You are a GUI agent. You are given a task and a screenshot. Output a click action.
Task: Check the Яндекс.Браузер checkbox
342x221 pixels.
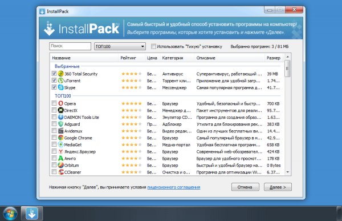[x=54, y=151]
